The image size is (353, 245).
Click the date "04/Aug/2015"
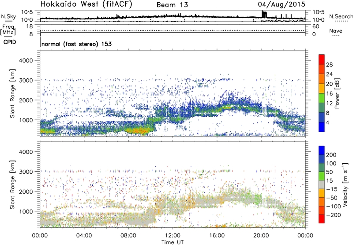(282, 4)
